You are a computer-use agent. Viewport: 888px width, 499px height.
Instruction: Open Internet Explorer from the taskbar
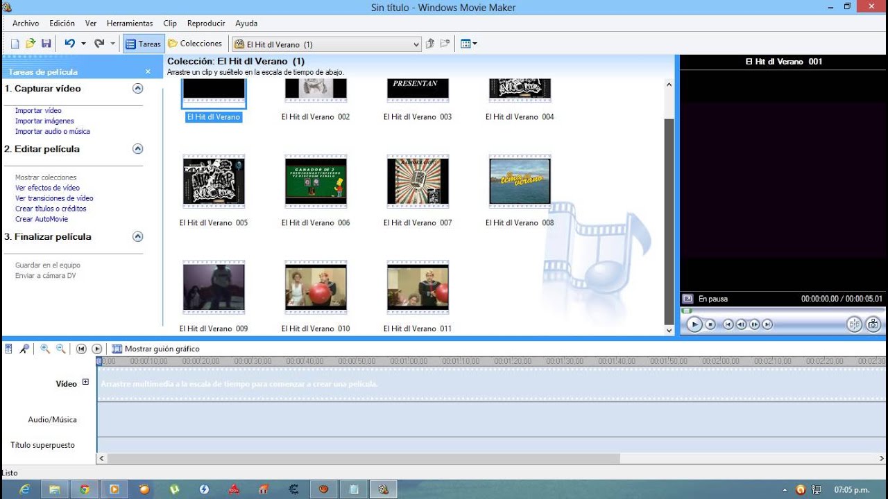(x=25, y=489)
